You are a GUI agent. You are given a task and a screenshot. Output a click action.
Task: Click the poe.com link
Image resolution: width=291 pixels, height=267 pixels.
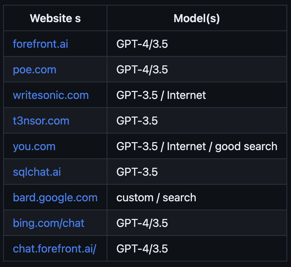(x=35, y=70)
